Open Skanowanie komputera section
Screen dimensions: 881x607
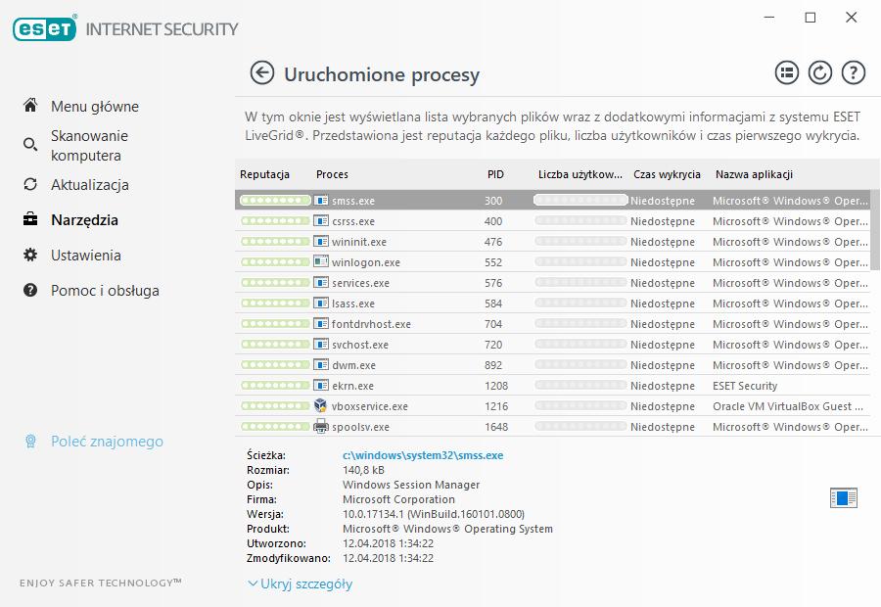point(89,146)
